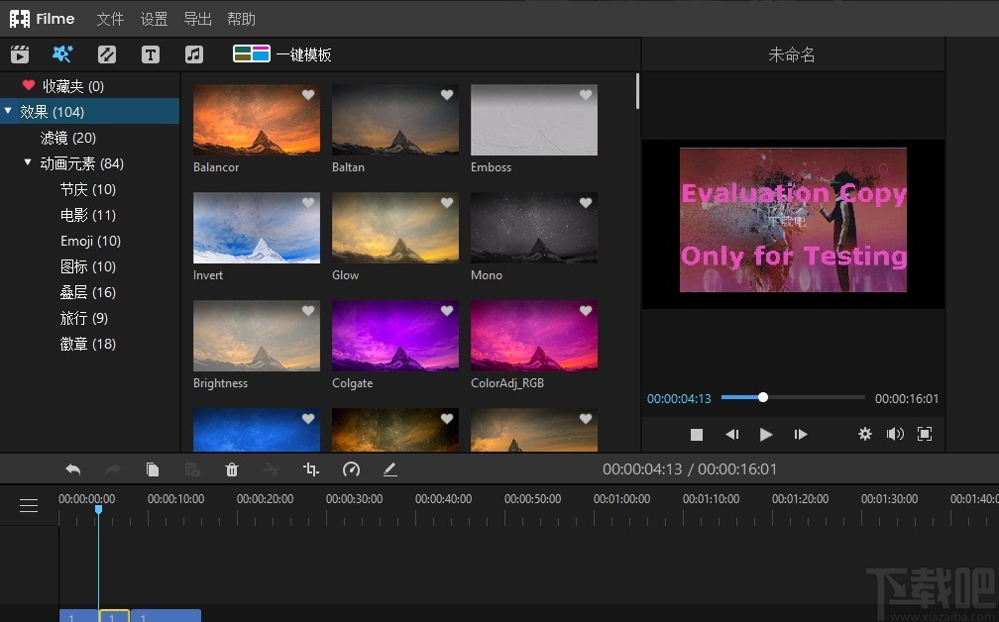Open the music panel
The height and width of the screenshot is (622, 999).
tap(194, 54)
